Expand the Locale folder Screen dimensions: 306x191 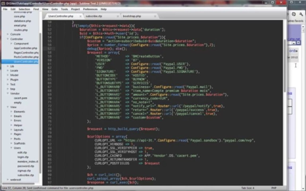coord(8,71)
